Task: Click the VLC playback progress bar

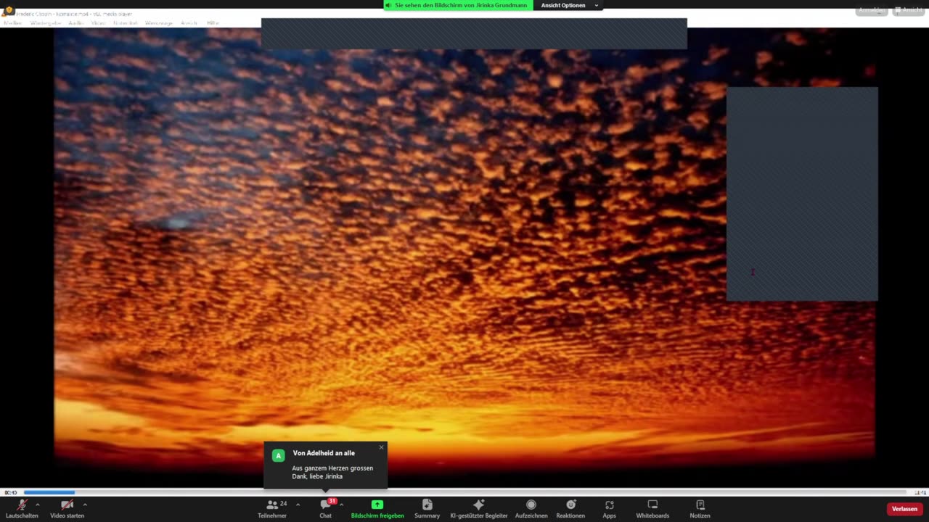Action: [x=464, y=492]
